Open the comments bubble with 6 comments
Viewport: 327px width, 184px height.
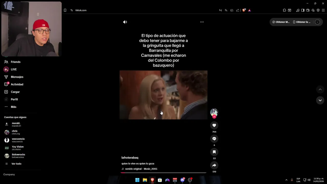click(x=214, y=139)
